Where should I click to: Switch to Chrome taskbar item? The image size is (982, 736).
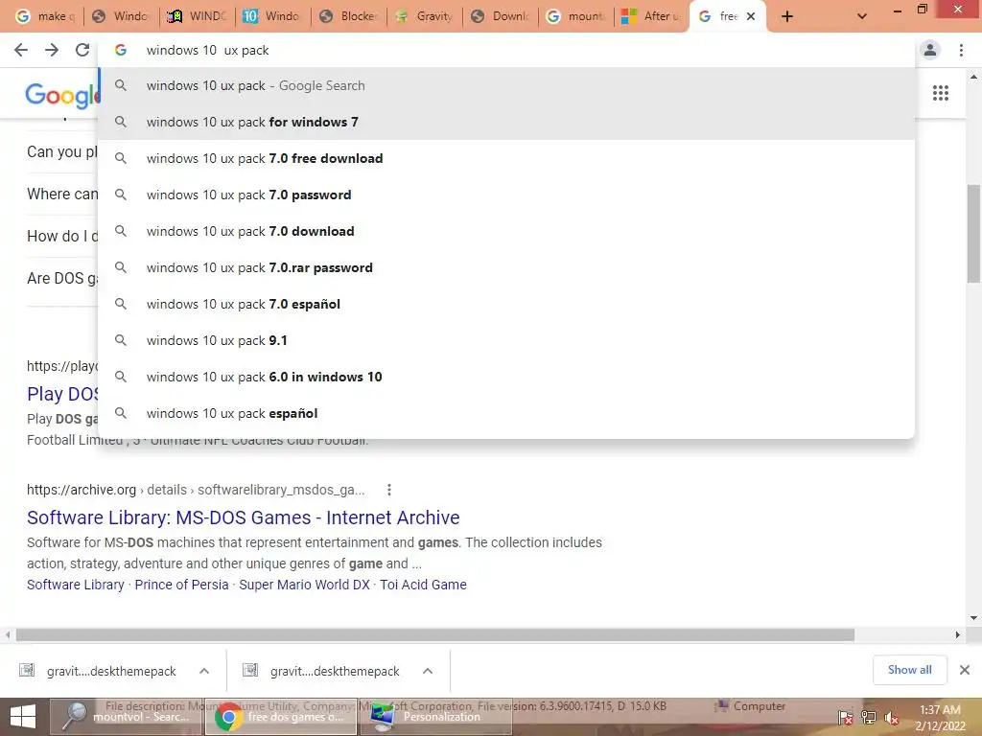click(281, 717)
